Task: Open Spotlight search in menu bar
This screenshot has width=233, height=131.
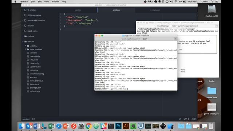Action: [212, 1]
